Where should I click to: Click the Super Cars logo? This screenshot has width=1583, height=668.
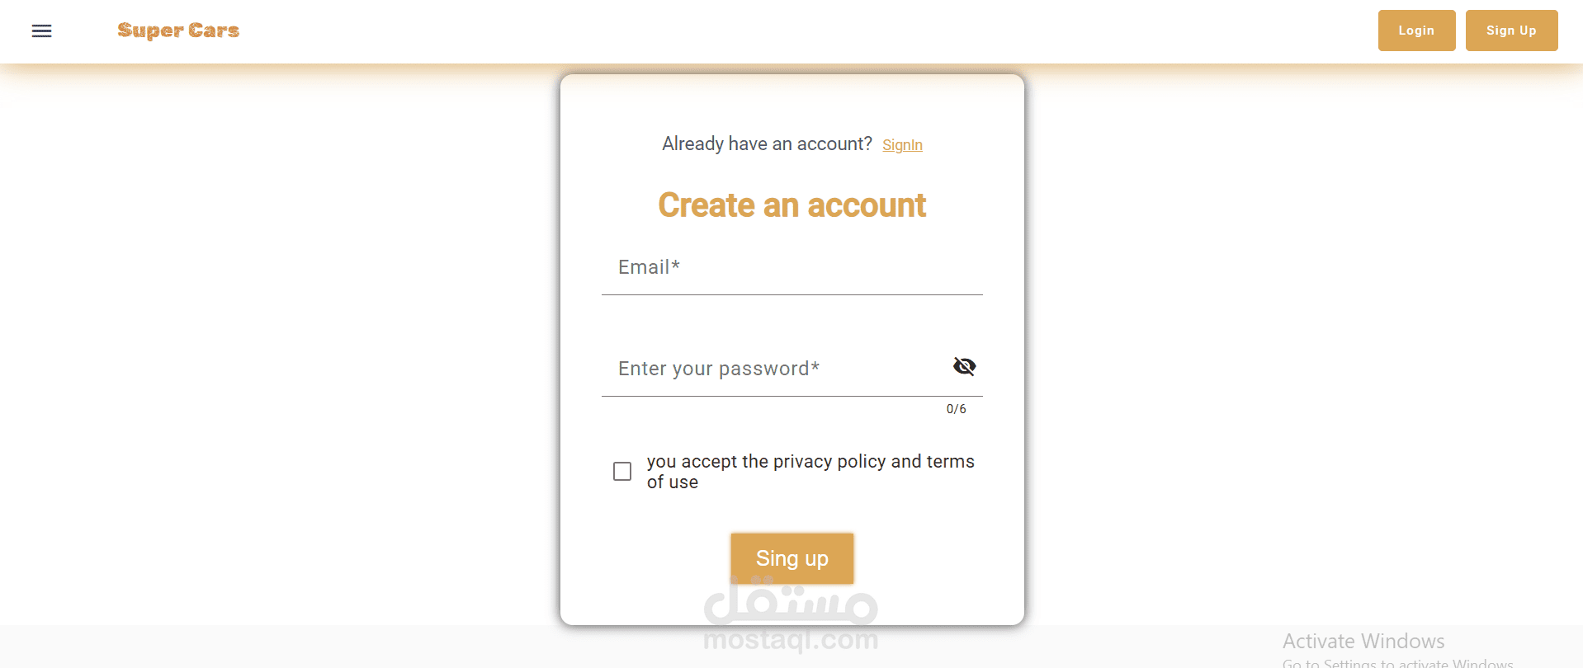tap(178, 31)
